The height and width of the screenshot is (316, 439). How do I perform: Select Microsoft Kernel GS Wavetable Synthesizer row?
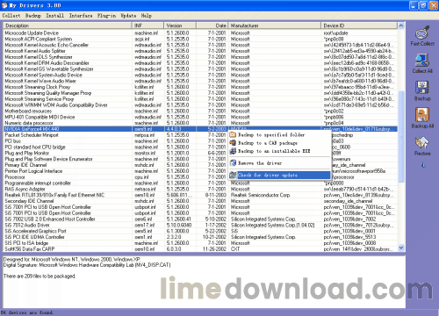200,69
